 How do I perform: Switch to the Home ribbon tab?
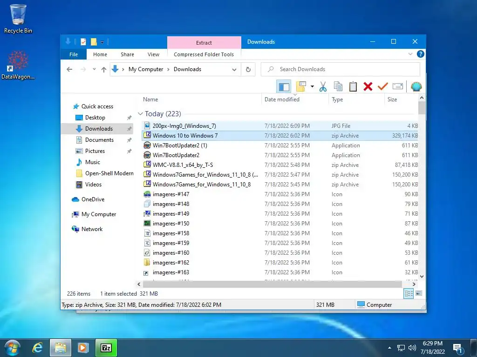tap(100, 54)
